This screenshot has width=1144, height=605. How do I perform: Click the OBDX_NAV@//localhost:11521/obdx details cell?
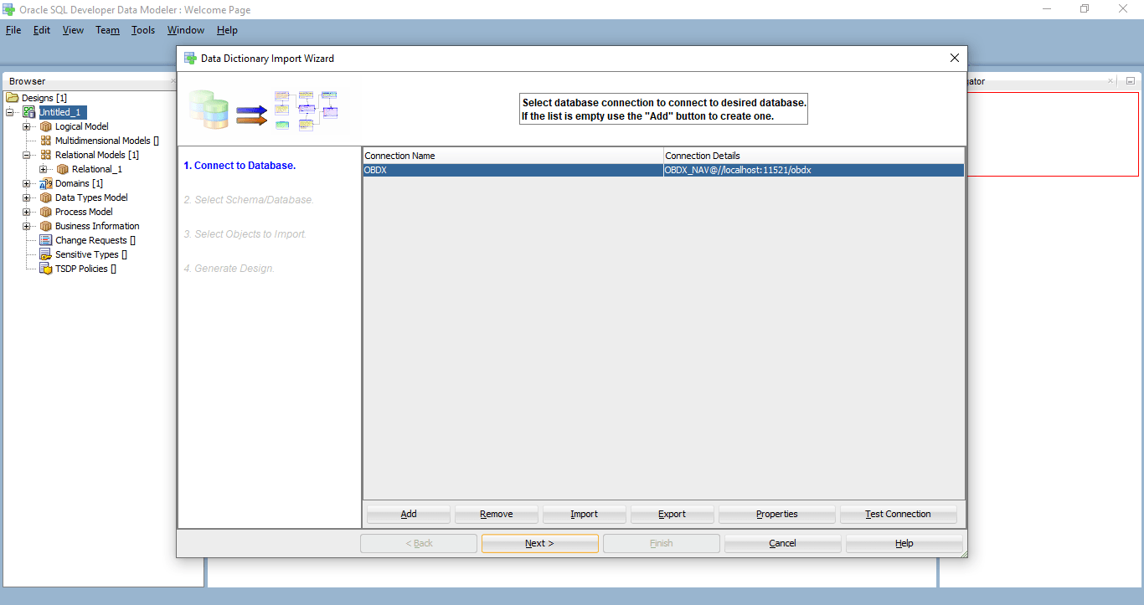coord(814,170)
